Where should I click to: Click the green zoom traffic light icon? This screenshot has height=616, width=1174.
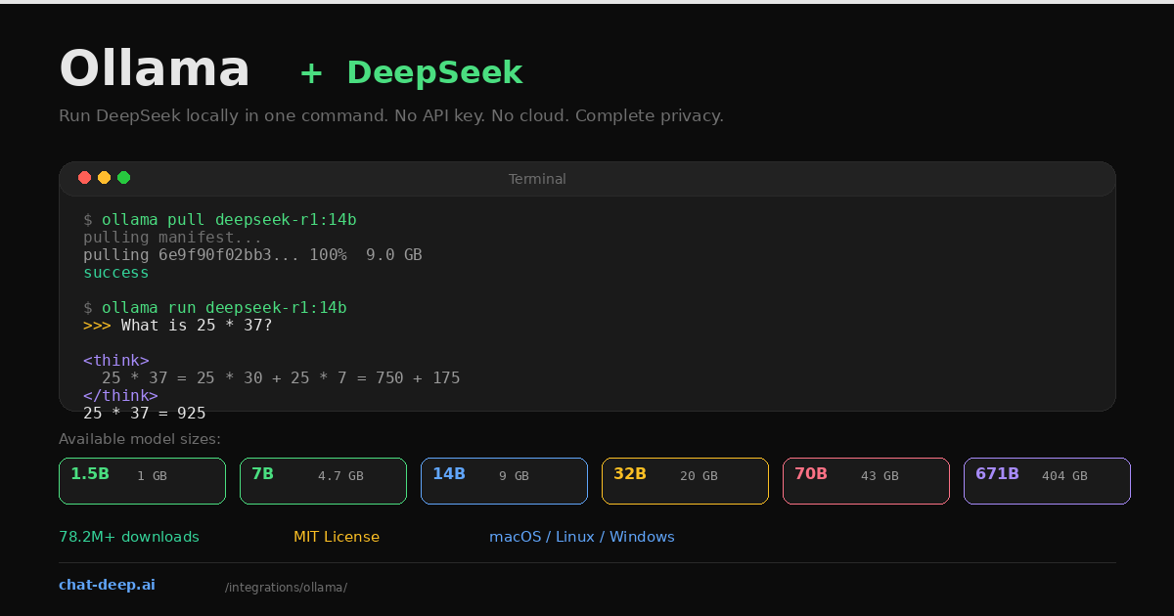click(124, 177)
